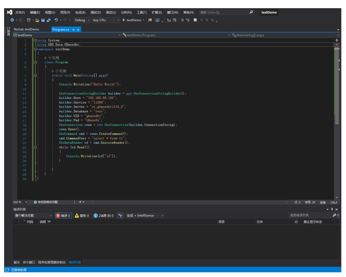This screenshot has width=346, height=277.
Task: Collapse the namespace testDemo code block
Action: pyautogui.click(x=35, y=49)
